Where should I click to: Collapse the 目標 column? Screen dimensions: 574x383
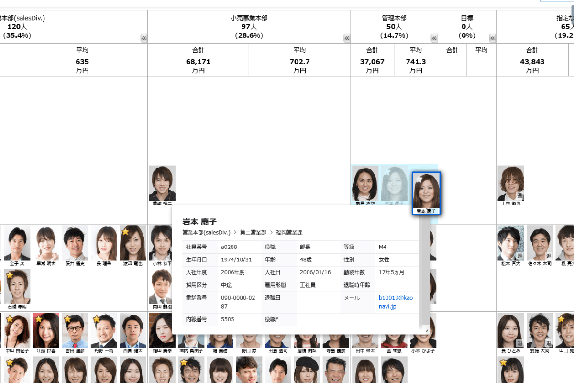tap(492, 38)
